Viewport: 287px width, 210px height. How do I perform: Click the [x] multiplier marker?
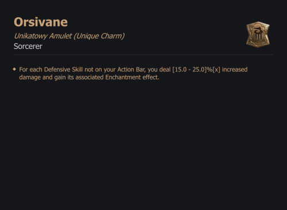pos(216,70)
